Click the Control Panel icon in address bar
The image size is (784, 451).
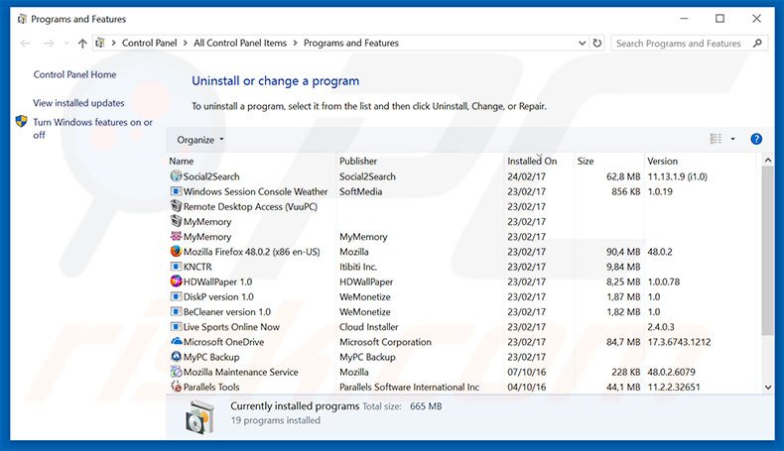pos(100,43)
